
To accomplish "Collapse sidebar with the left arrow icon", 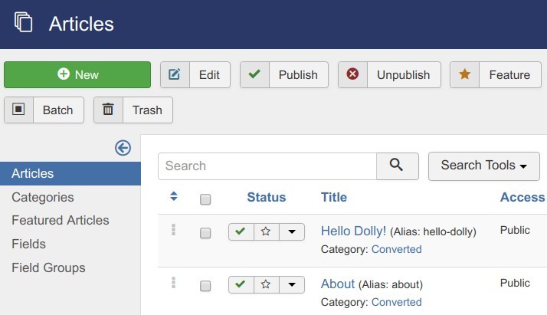I will point(123,148).
